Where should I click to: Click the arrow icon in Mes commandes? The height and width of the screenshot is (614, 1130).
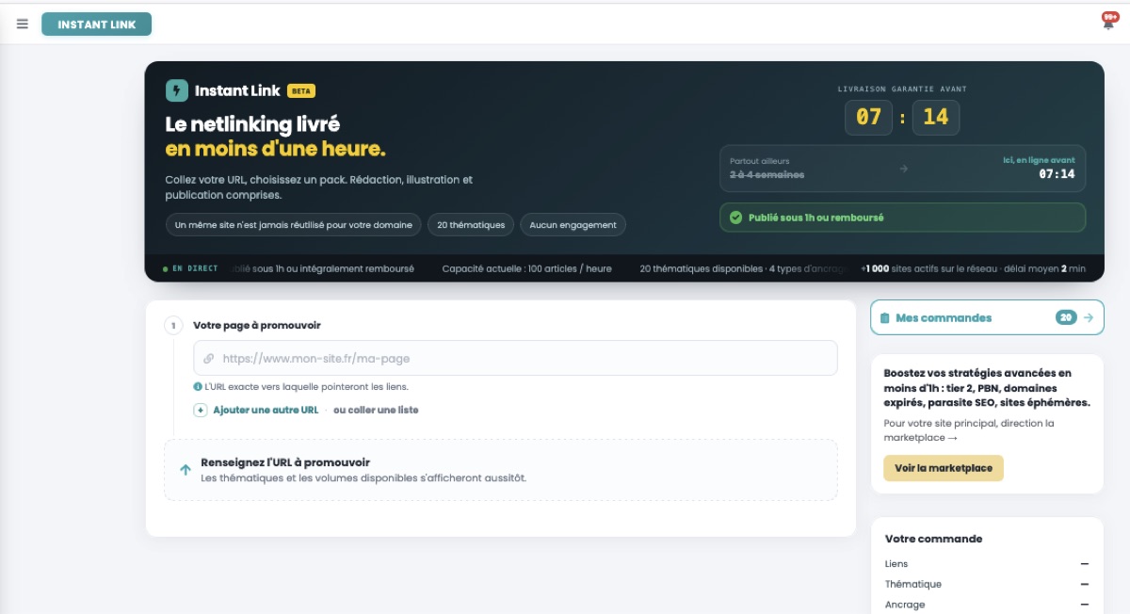point(1089,317)
